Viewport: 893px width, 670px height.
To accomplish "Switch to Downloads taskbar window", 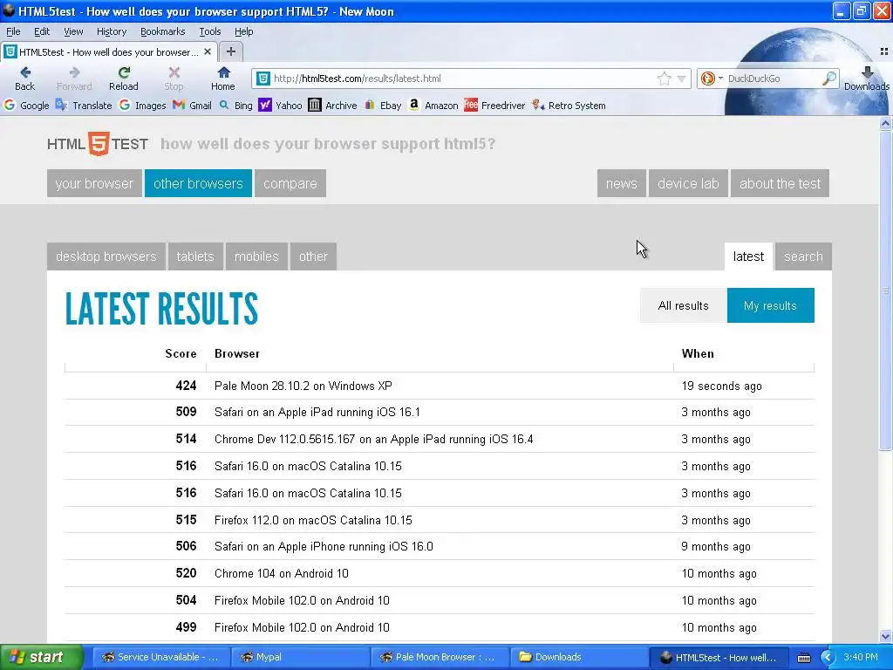I will pos(579,657).
